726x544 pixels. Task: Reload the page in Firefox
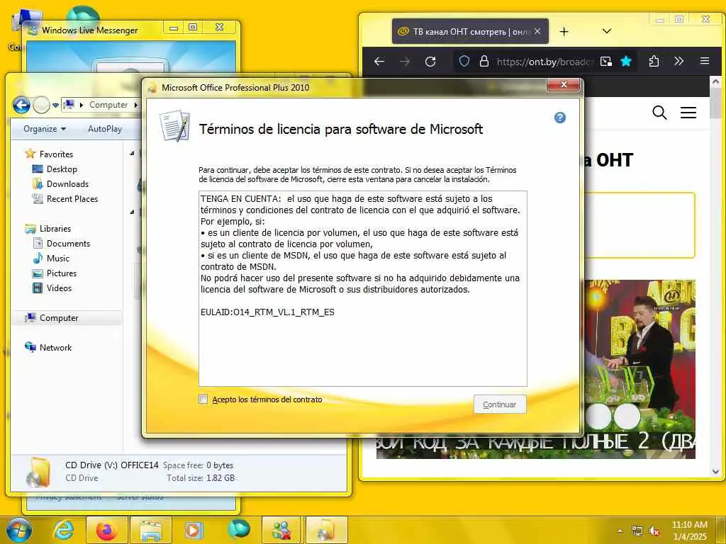click(430, 61)
